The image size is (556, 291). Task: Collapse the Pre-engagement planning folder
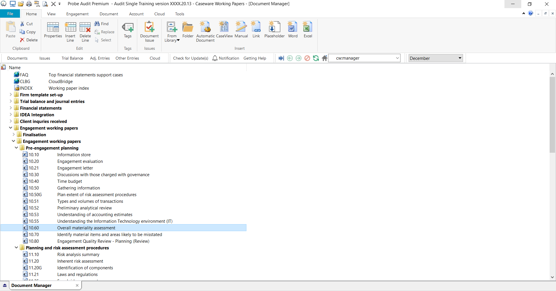pyautogui.click(x=17, y=148)
